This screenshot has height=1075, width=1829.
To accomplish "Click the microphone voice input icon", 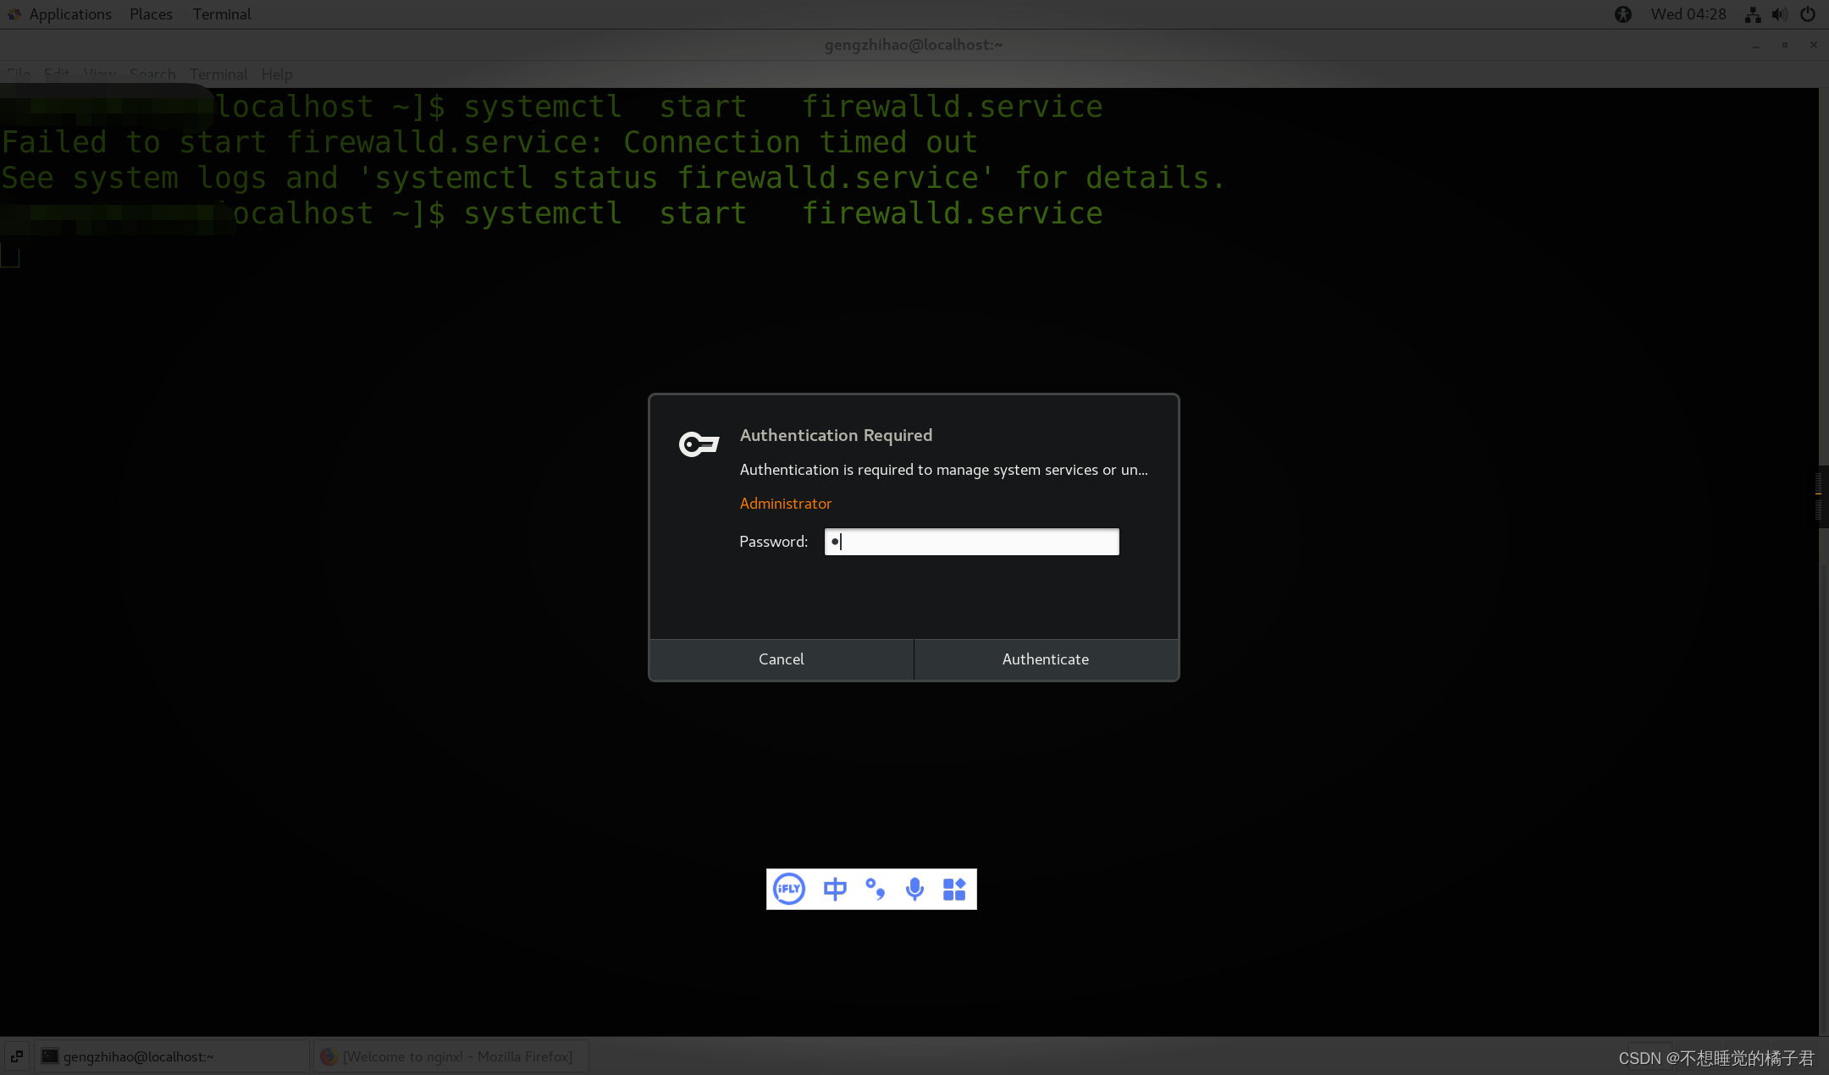I will [915, 888].
